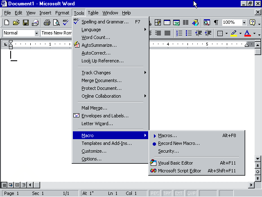This screenshot has width=262, height=197.
Task: Switch to Web Layout View button
Action: (11, 185)
